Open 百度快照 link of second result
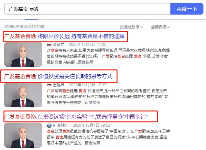 coord(92,102)
